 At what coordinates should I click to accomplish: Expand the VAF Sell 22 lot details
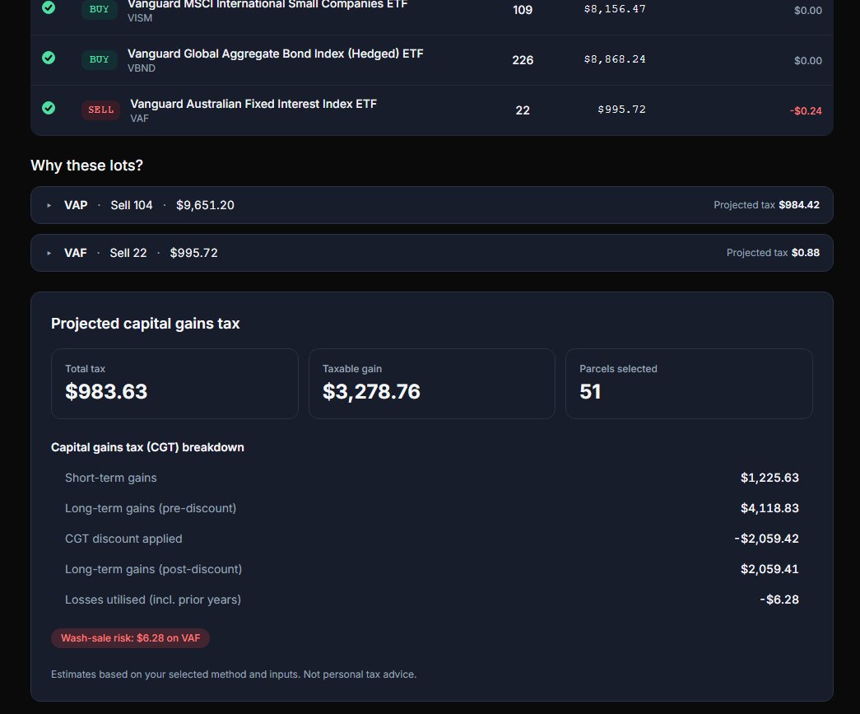[431, 253]
